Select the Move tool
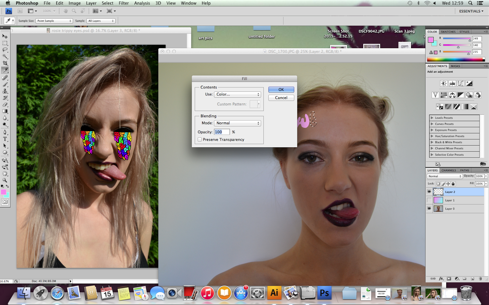Image resolution: width=489 pixels, height=305 pixels. (x=5, y=36)
